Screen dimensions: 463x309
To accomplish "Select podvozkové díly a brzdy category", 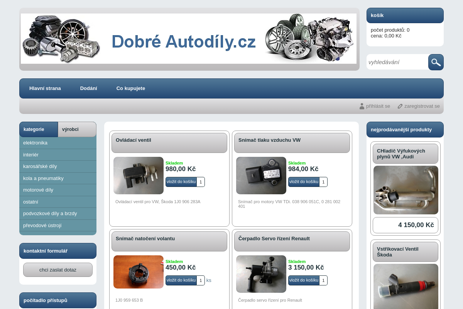I will point(58,214).
